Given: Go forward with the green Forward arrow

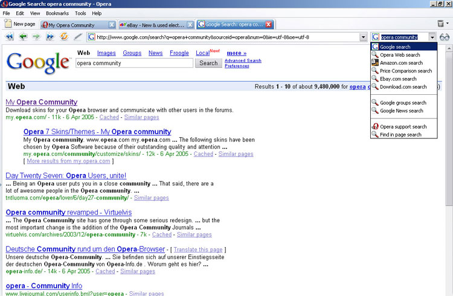Looking at the screenshot, I should (36, 37).
